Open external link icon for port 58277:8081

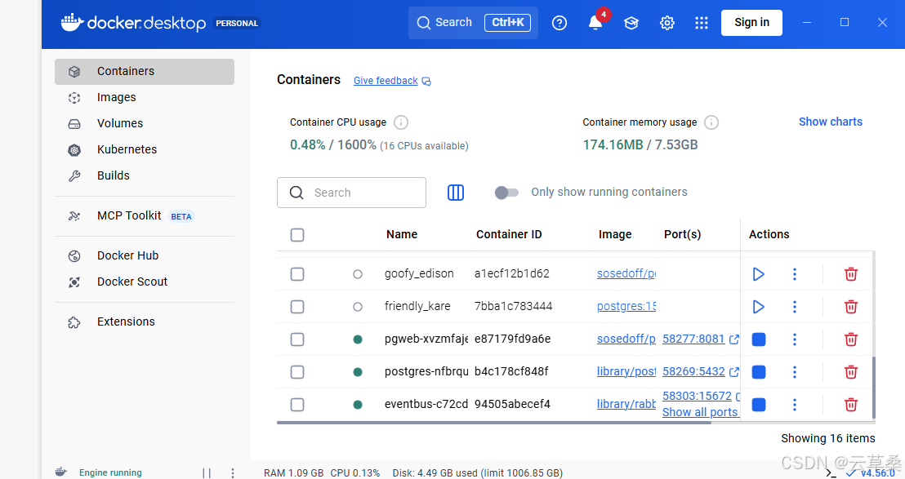pos(733,339)
